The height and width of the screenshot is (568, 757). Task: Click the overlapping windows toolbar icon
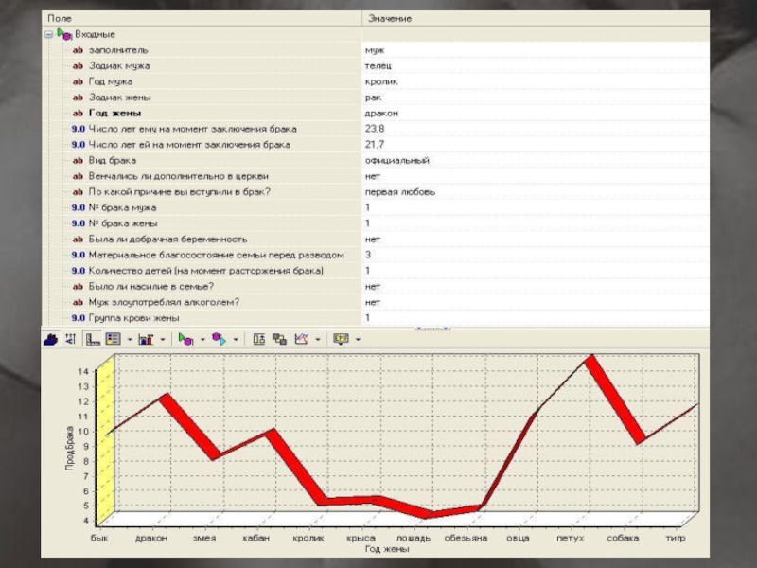(280, 338)
